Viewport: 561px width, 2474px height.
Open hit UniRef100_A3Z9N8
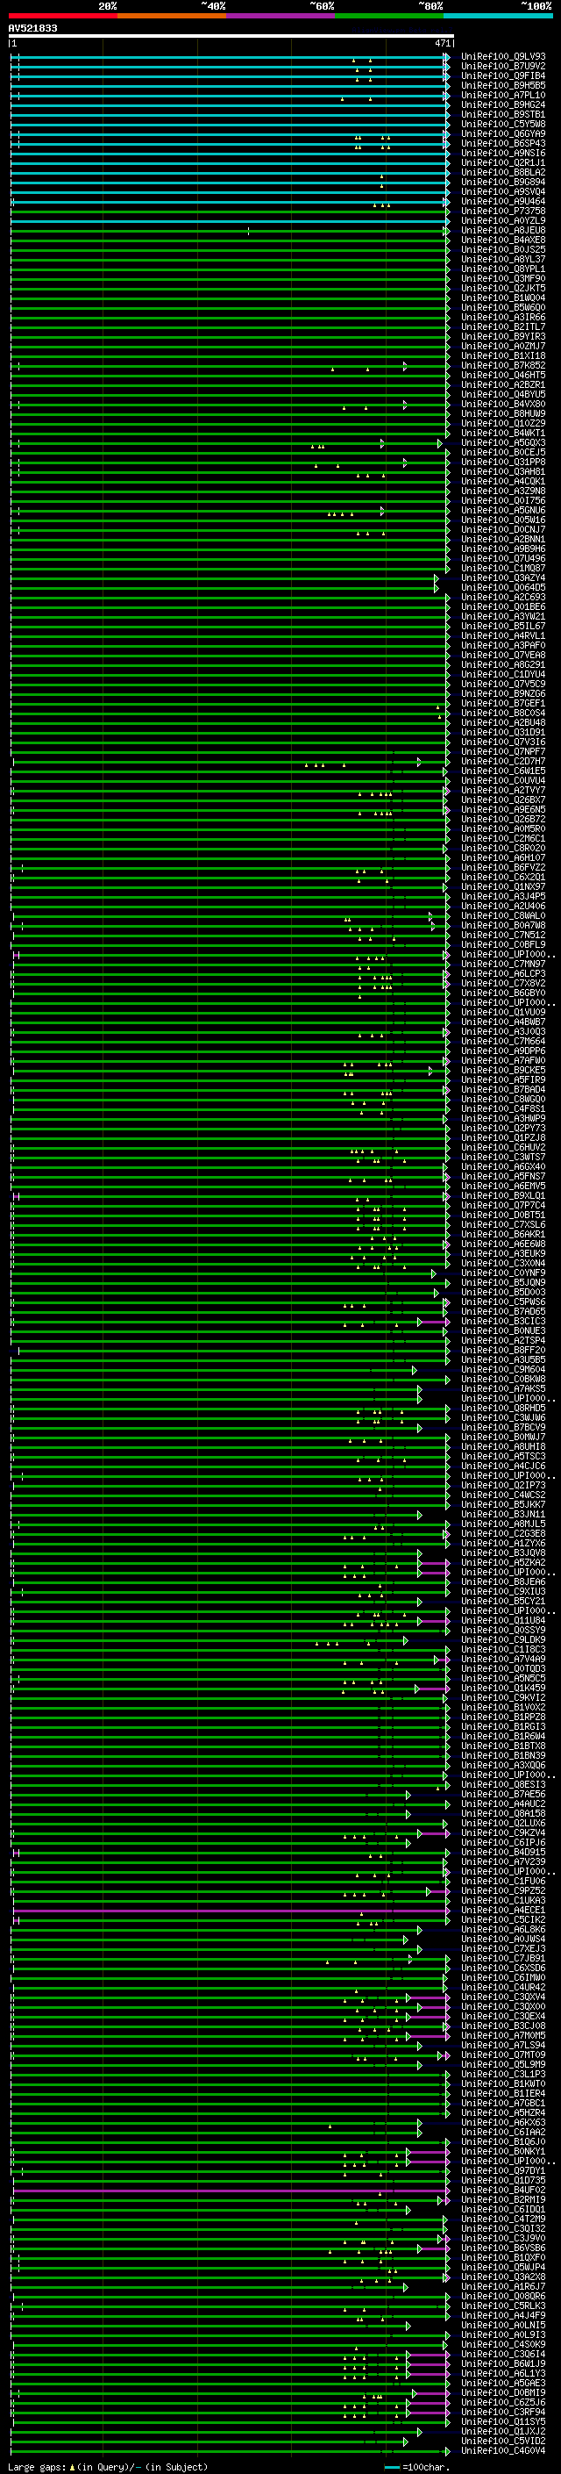(x=503, y=491)
